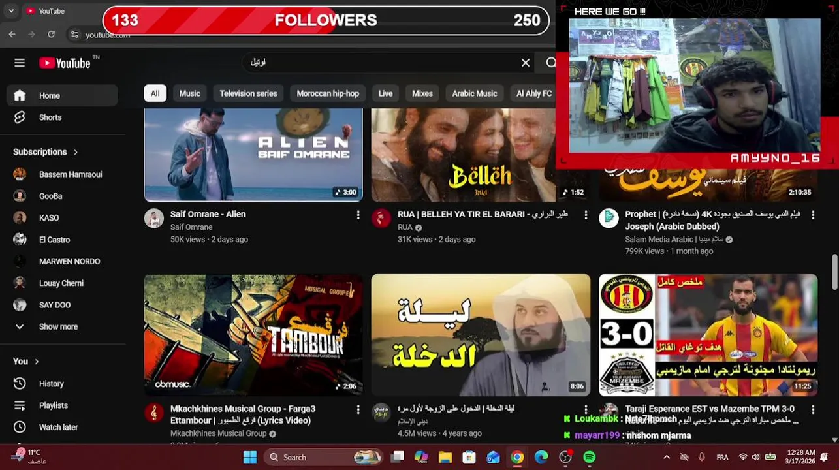
Task: Go back with the browser back arrow
Action: [x=12, y=34]
